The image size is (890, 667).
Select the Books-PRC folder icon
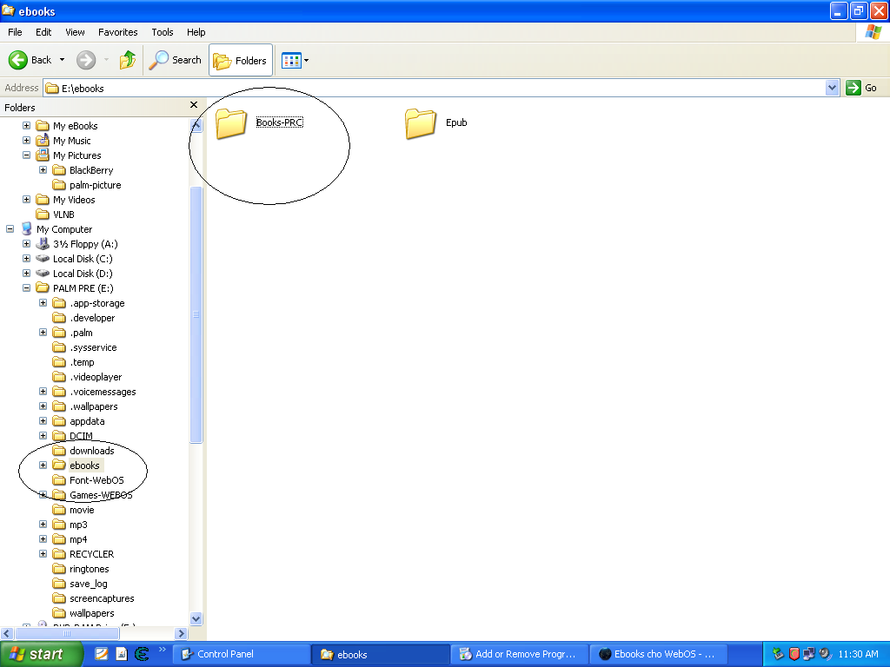(231, 123)
